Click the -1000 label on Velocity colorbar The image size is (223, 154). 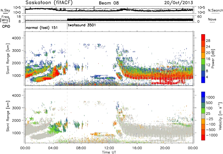(x=212, y=135)
